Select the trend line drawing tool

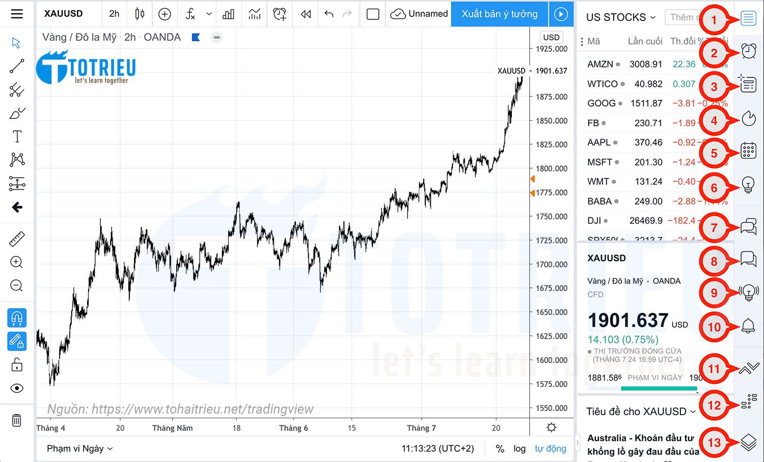pyautogui.click(x=17, y=66)
